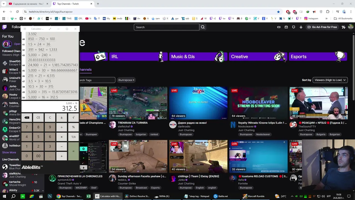Open the Chrome tab search dropdown arrow
This screenshot has width=355, height=200.
[4, 4]
